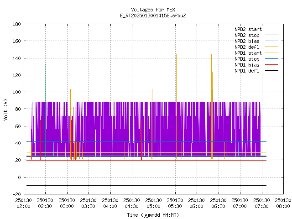Click the x-axis tick label 250130 03:00

pyautogui.click(x=67, y=203)
